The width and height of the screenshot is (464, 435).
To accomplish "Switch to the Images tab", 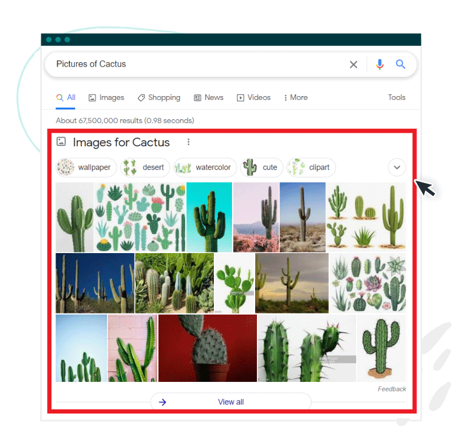I will [106, 98].
